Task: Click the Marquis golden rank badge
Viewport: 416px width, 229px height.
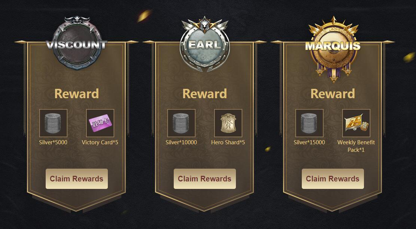Action: point(333,47)
